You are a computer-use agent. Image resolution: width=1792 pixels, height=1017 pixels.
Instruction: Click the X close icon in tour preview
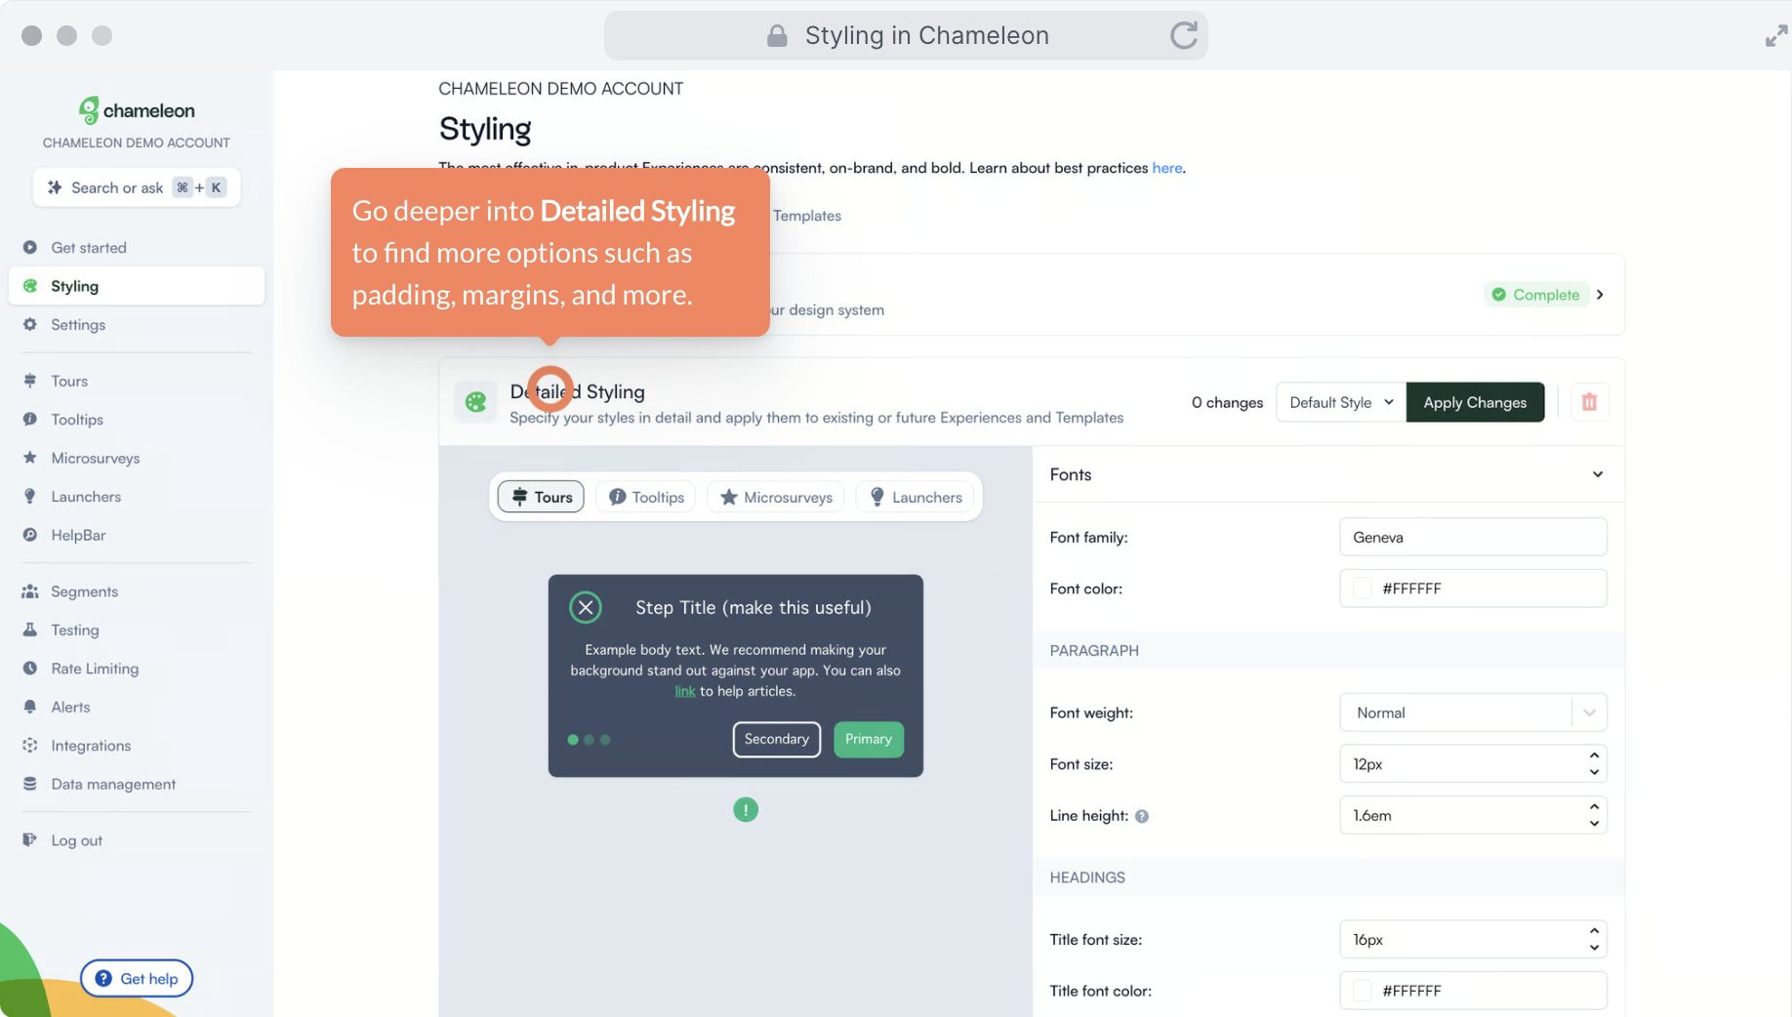pos(586,608)
